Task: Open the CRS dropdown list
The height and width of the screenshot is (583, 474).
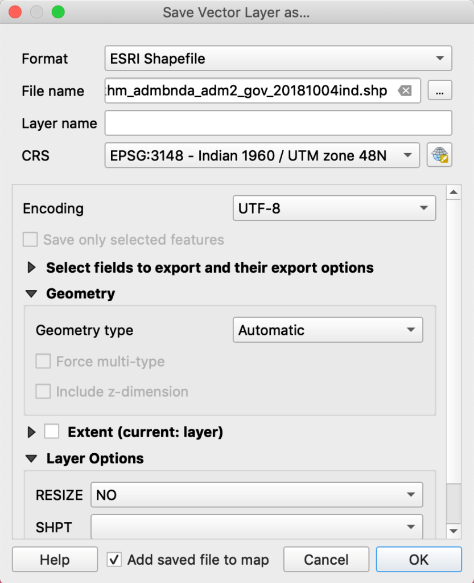Action: 262,155
